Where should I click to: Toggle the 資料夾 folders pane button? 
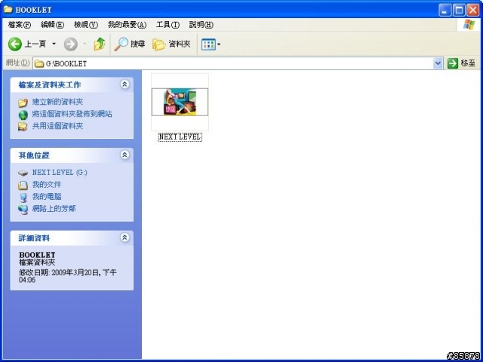click(x=171, y=44)
